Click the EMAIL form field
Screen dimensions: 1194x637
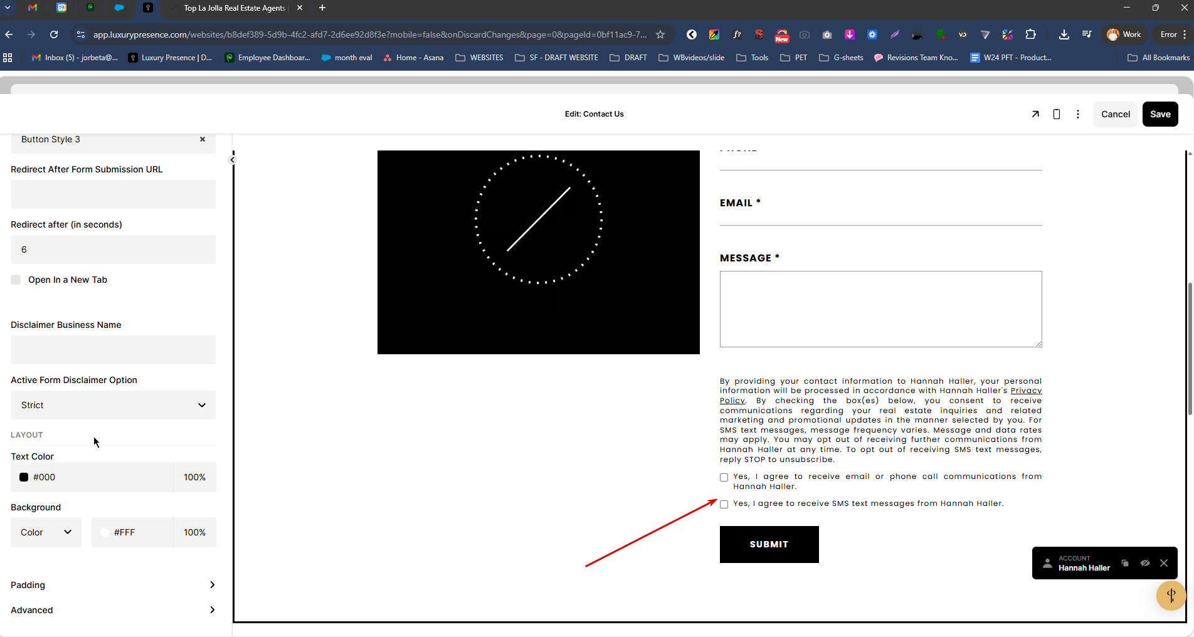[881, 217]
